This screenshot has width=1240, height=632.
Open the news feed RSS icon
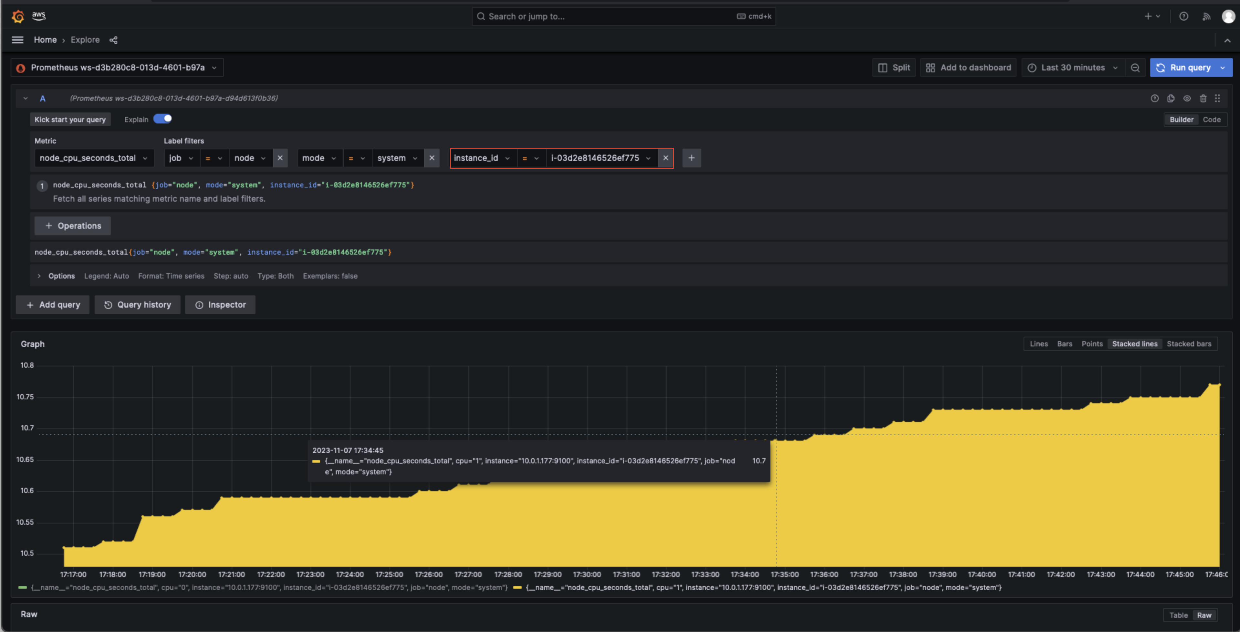click(1206, 16)
